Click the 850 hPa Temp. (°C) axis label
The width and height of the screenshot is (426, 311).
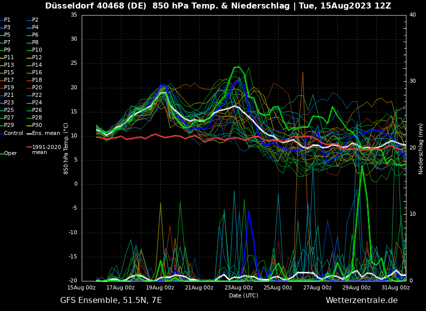point(66,148)
